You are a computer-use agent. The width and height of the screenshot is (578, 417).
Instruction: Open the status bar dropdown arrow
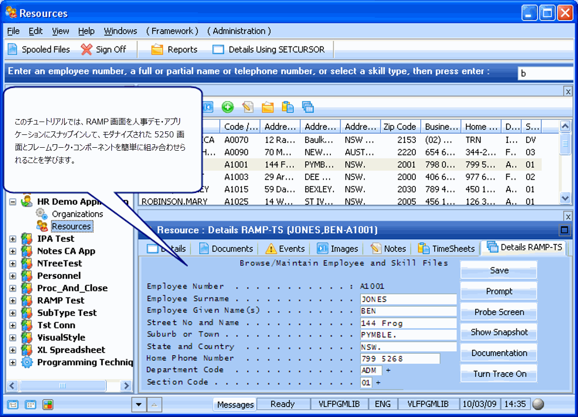point(138,405)
